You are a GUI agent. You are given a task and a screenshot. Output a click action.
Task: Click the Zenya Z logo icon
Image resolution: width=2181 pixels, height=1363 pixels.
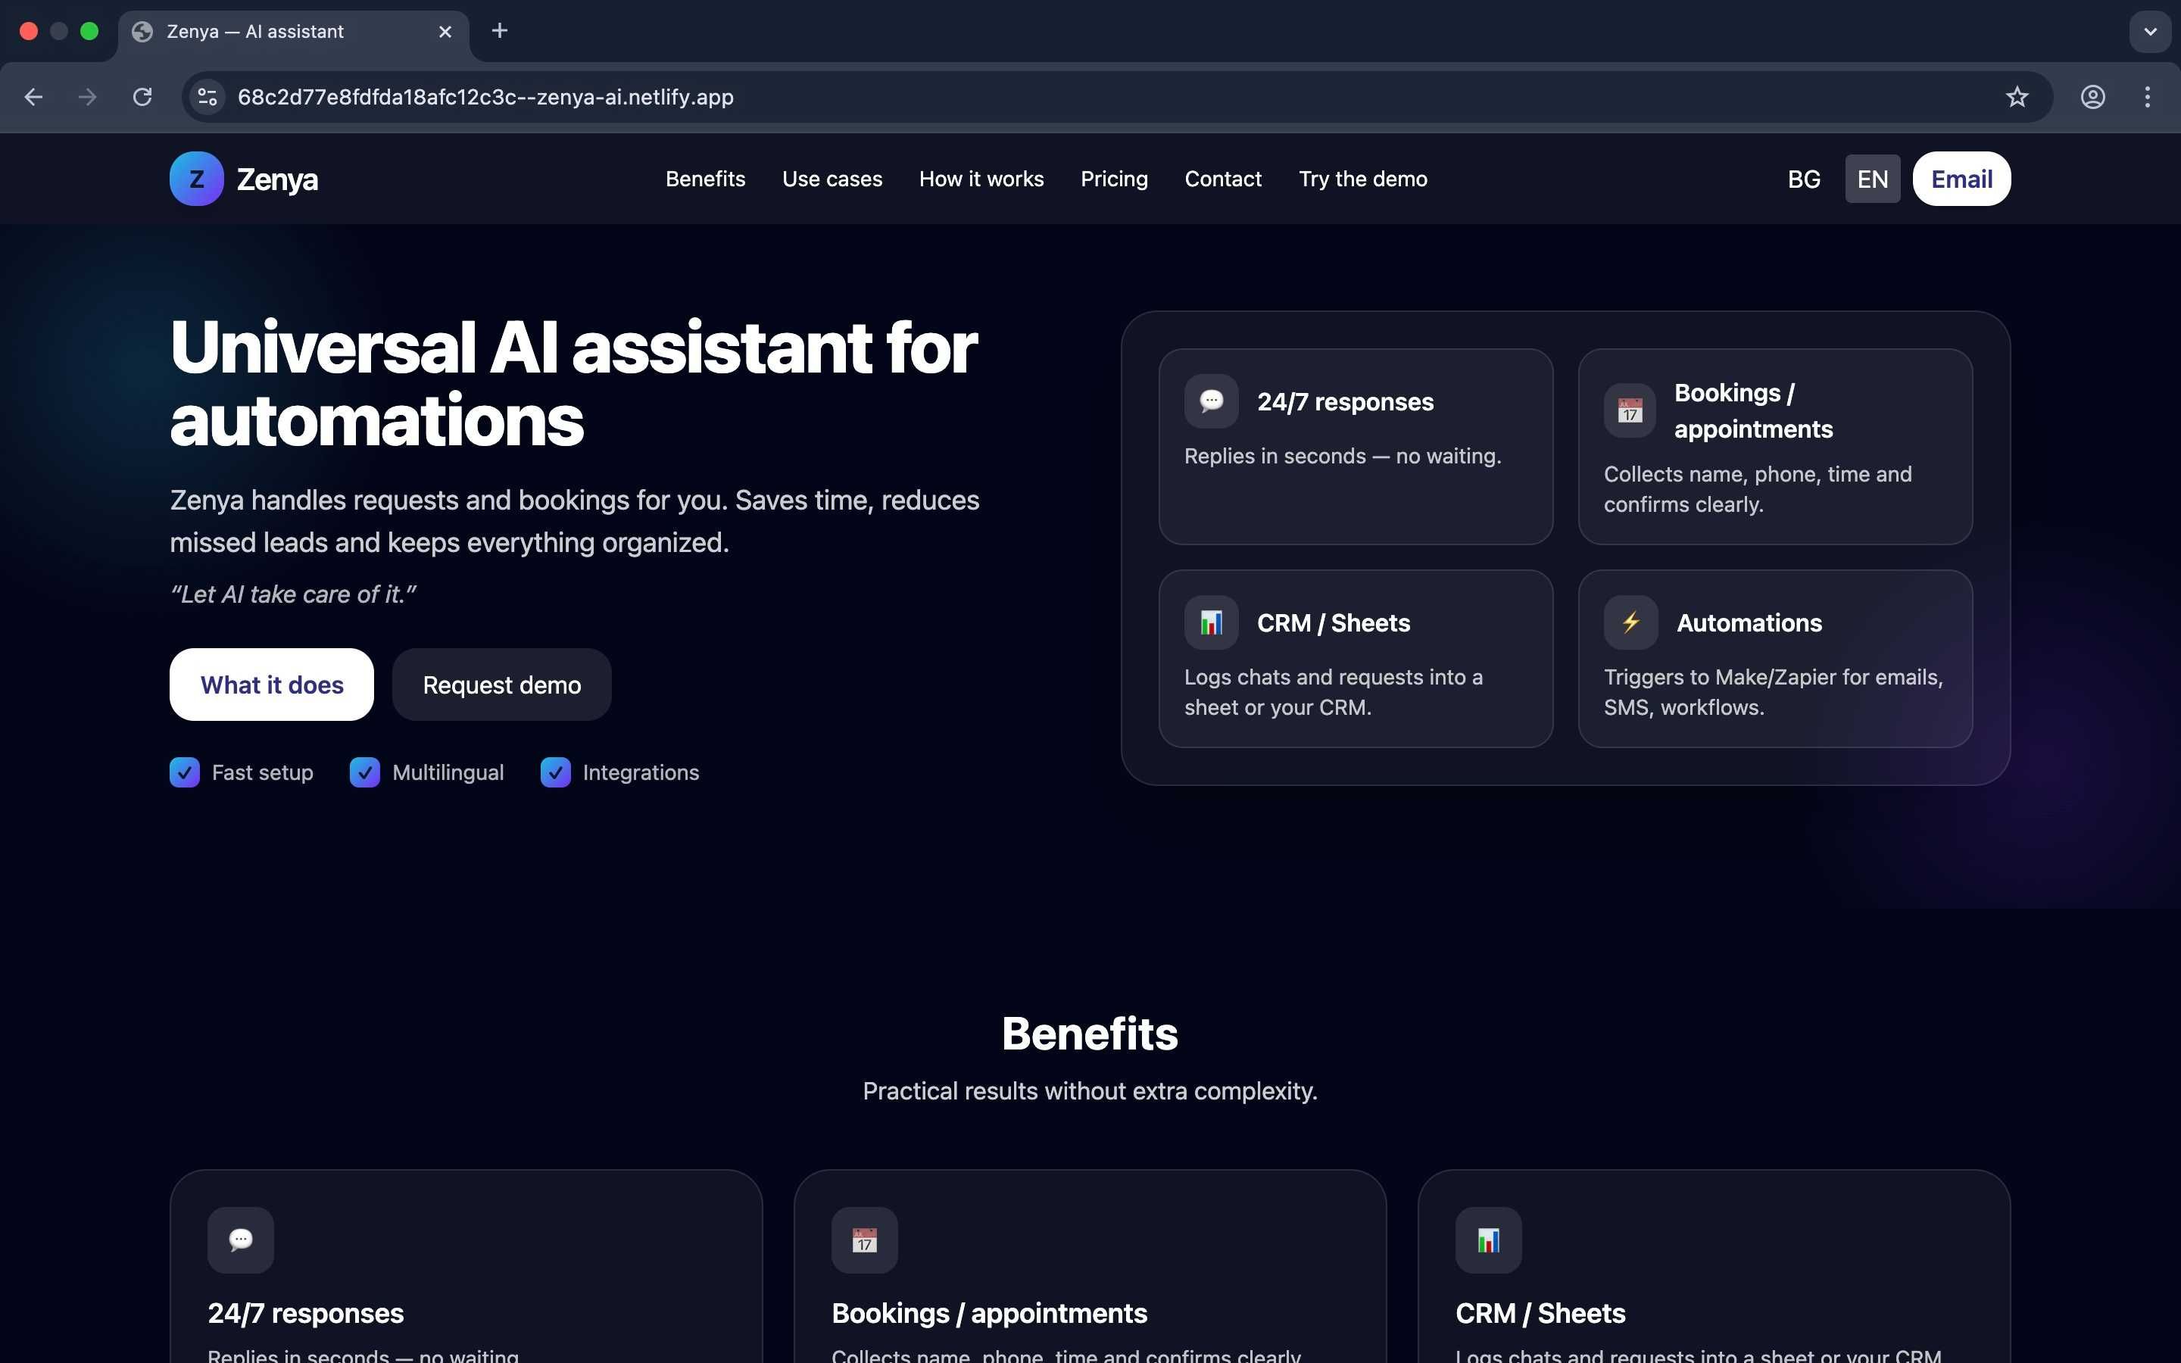point(196,179)
